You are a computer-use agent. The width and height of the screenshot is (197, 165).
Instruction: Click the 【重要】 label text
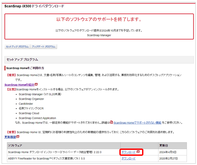tap(11, 132)
